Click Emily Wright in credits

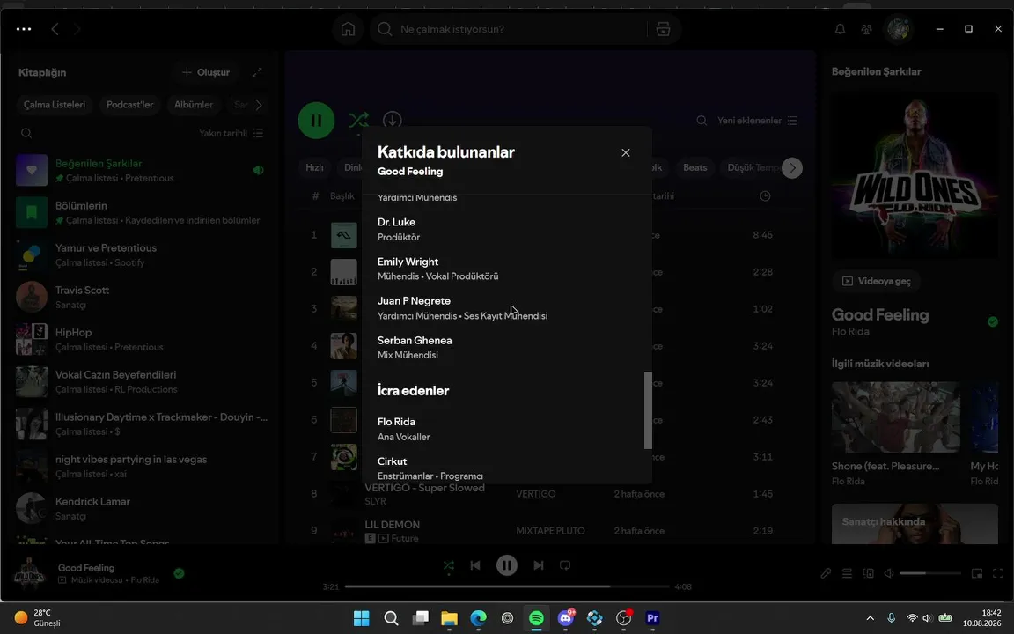tap(408, 262)
